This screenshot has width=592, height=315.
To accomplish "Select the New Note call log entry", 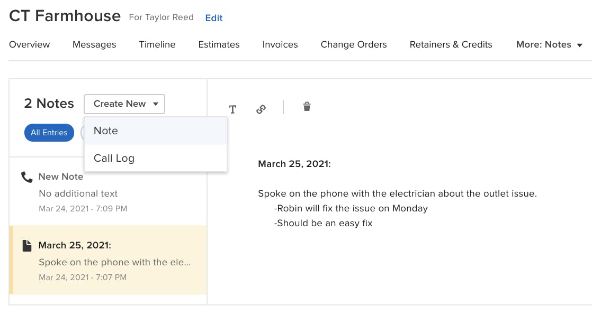I will click(108, 192).
